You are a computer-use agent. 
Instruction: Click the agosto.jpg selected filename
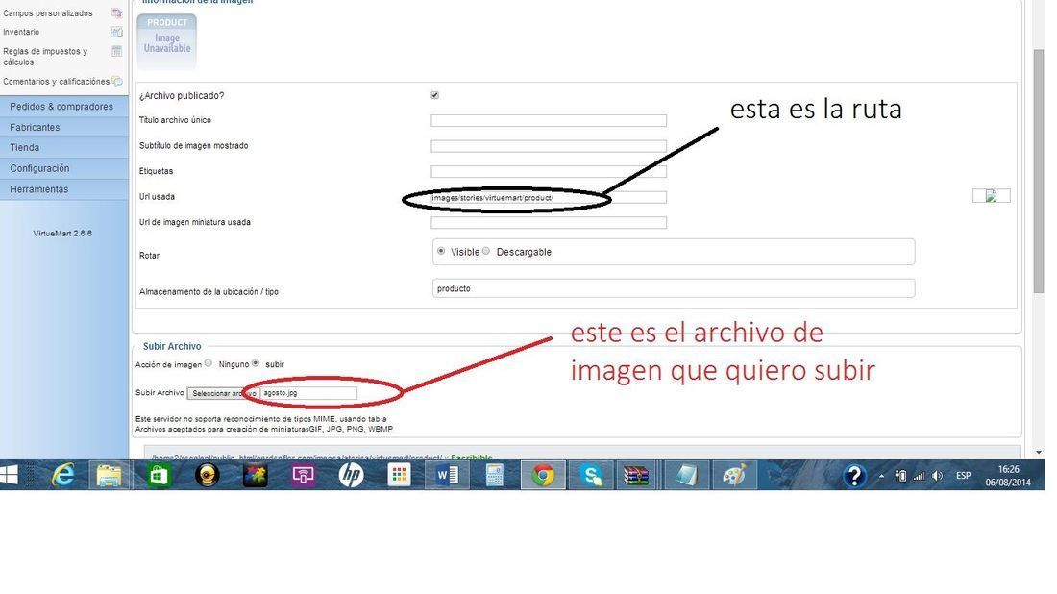(x=280, y=393)
